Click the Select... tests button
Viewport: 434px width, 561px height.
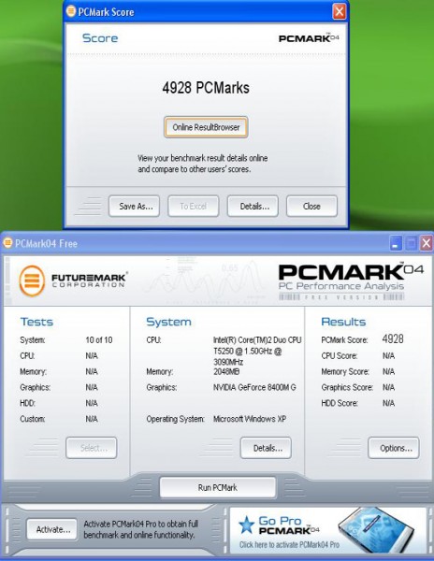point(92,448)
